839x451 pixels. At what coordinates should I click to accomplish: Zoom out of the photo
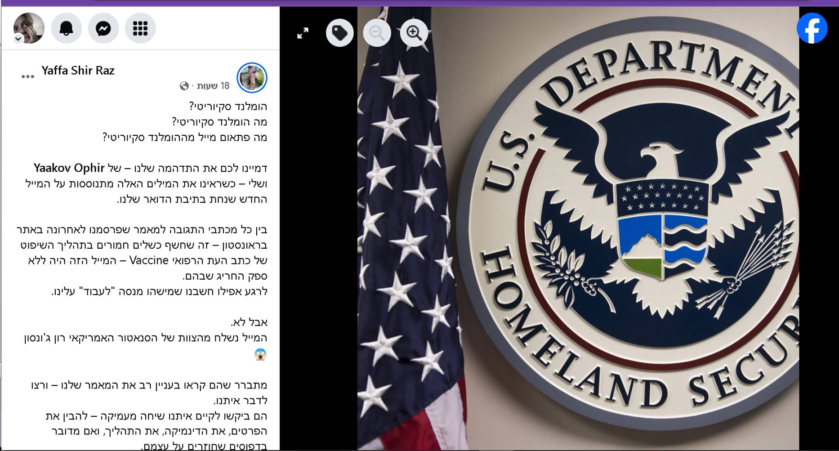[x=377, y=33]
